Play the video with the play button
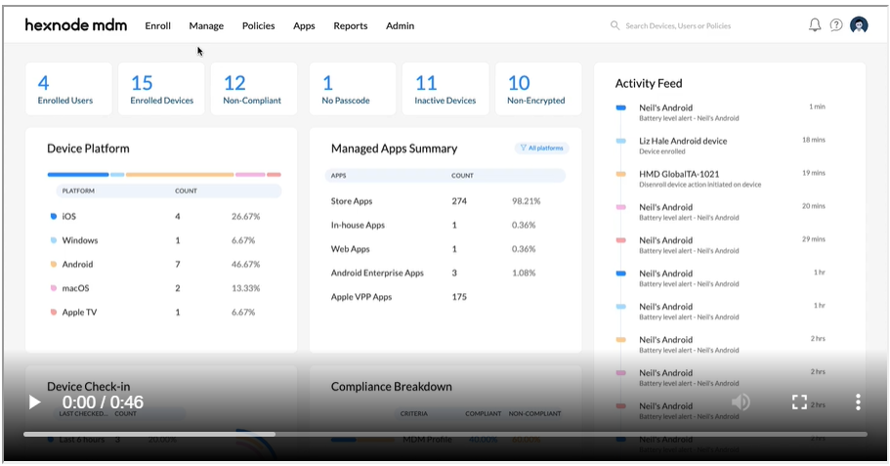Image resolution: width=890 pixels, height=466 pixels. coord(34,402)
